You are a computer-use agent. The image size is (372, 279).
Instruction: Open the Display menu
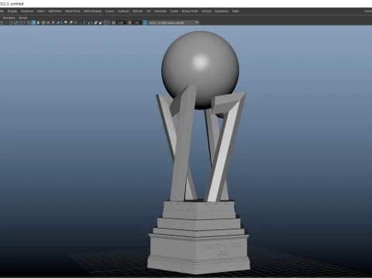[12, 11]
